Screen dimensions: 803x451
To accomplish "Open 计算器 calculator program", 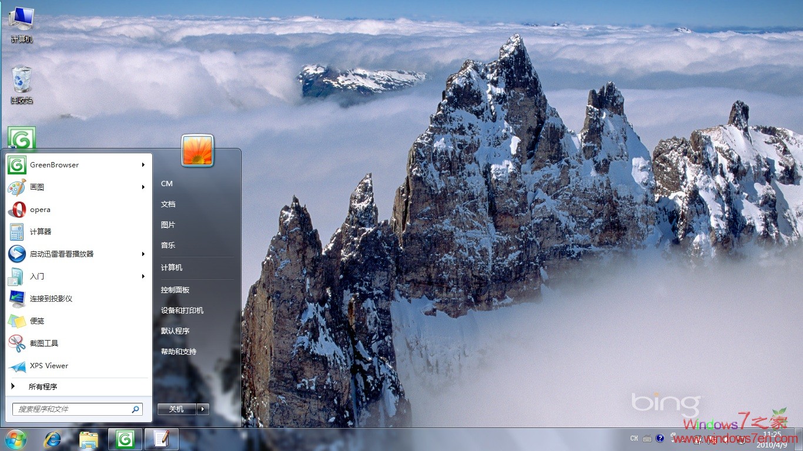I will click(x=78, y=232).
